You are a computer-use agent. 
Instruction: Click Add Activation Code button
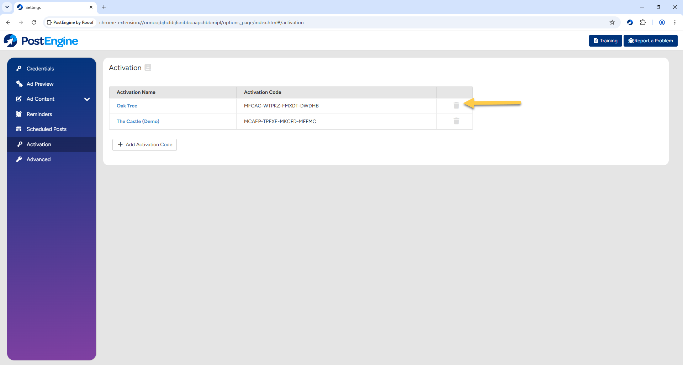pyautogui.click(x=144, y=145)
